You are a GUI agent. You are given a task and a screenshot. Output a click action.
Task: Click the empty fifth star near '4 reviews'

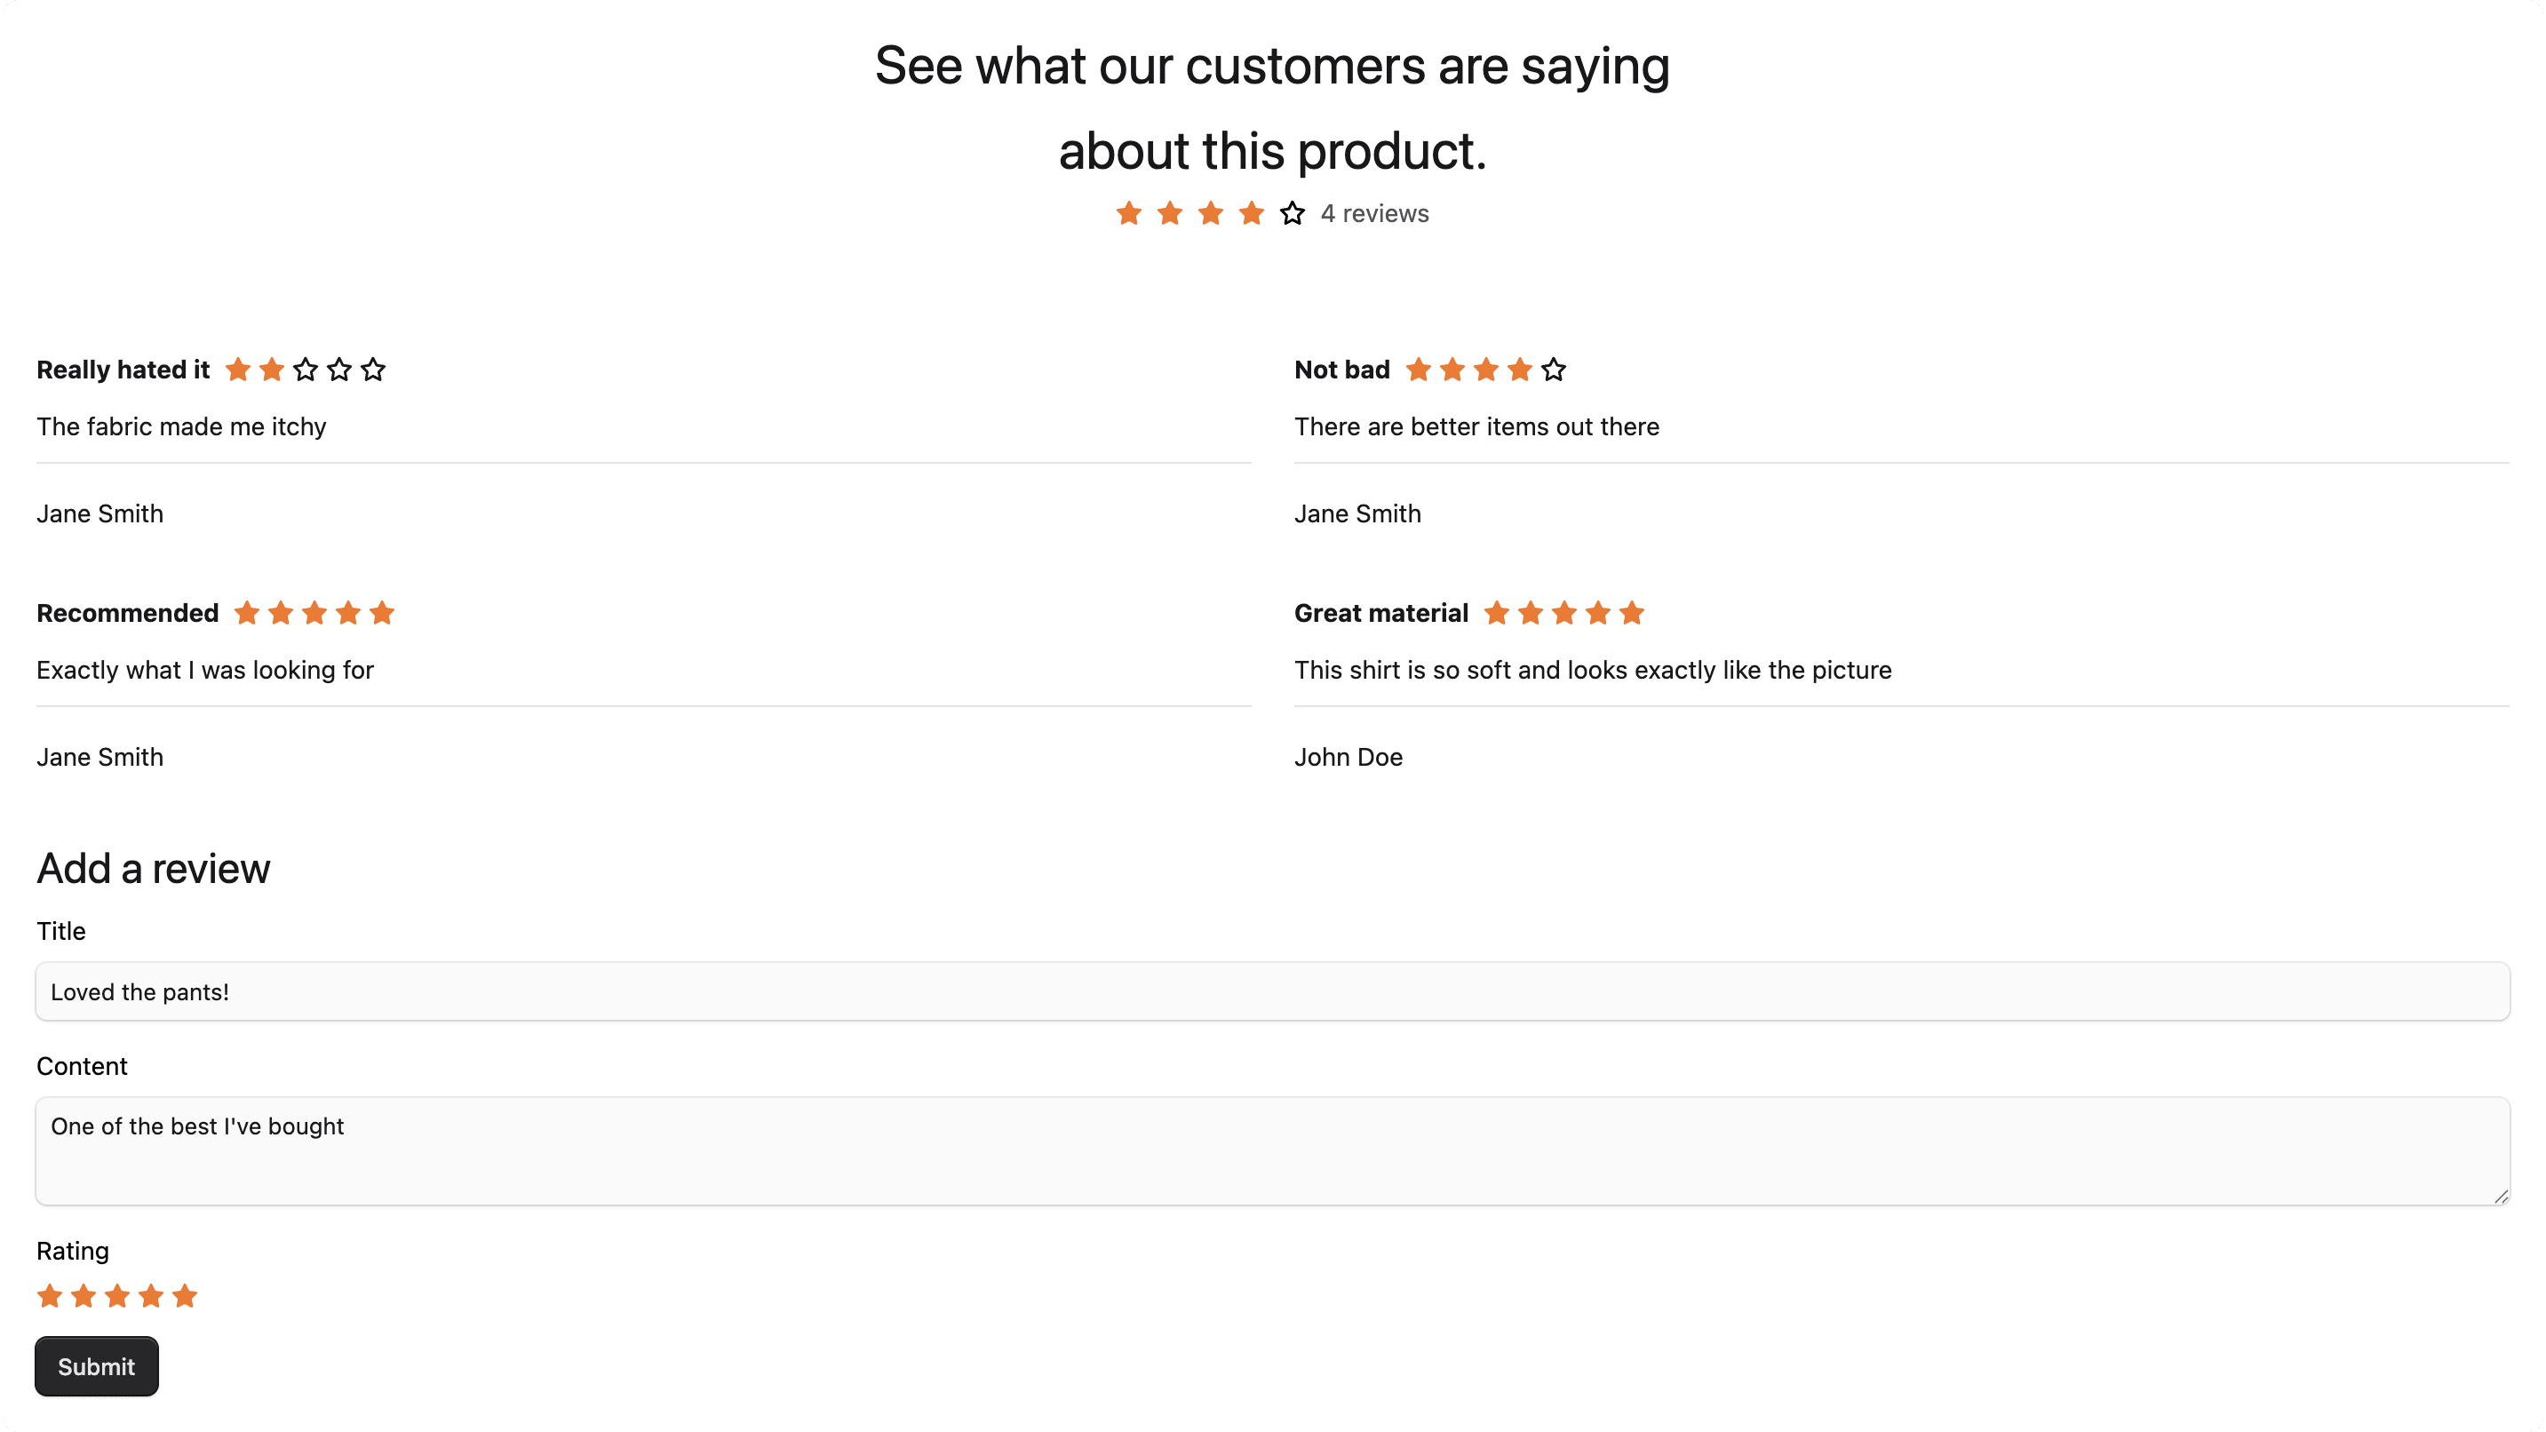click(1292, 212)
